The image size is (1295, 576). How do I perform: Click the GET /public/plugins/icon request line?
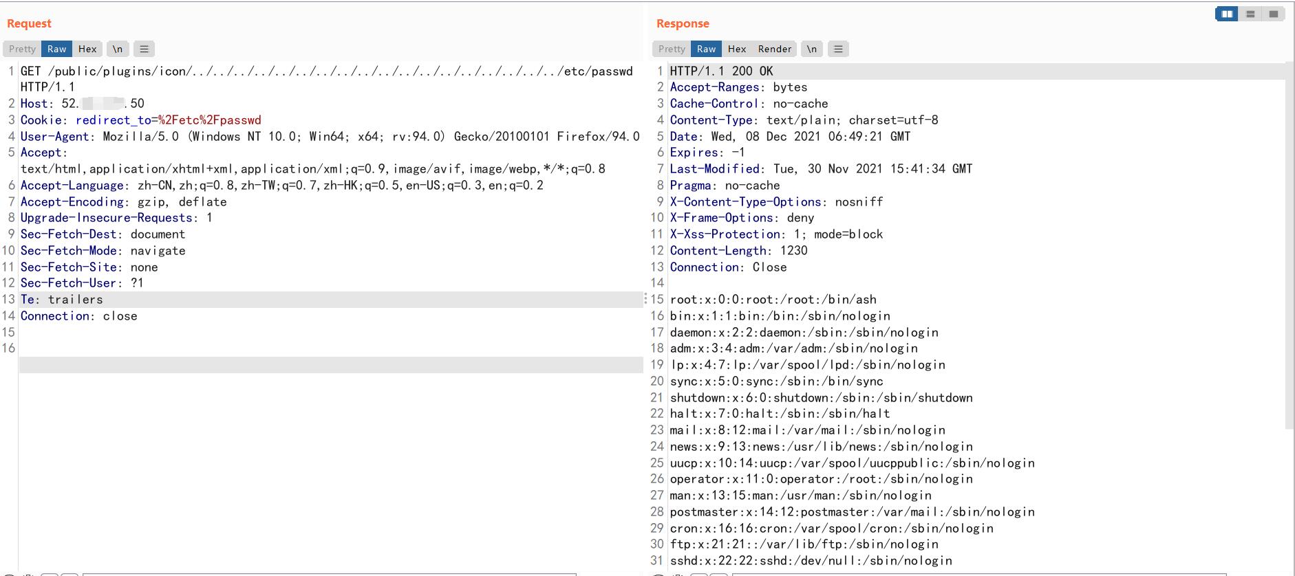click(x=327, y=79)
